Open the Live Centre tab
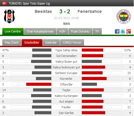Image resolution: width=134 pixels, height=116 pixels. click(x=13, y=31)
